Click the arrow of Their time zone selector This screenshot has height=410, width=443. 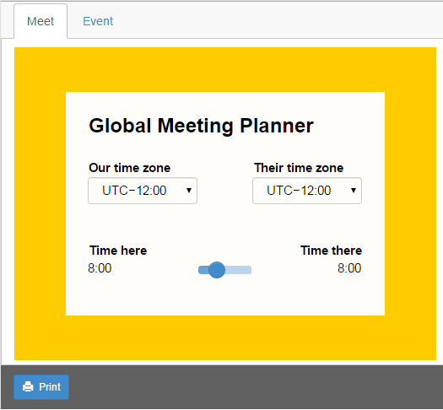click(x=354, y=191)
